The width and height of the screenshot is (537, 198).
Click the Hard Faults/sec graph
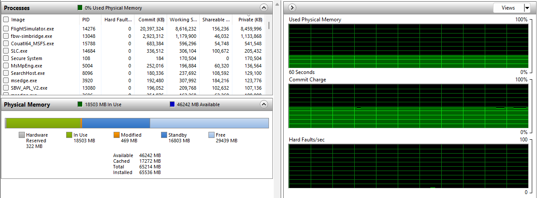click(409, 166)
